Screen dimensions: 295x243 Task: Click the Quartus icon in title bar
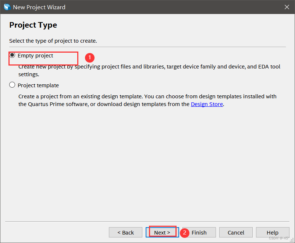click(7, 7)
